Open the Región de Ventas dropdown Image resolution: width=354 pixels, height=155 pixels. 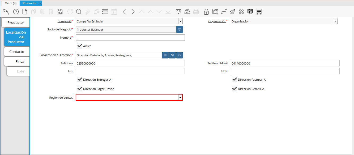180,98
